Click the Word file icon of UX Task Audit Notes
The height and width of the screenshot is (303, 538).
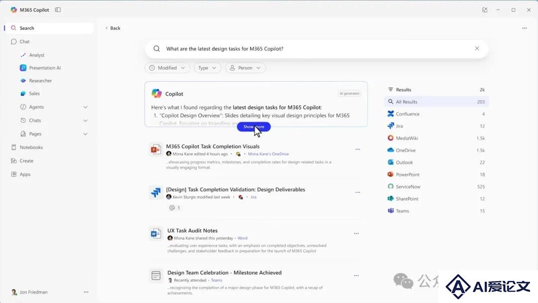click(x=156, y=234)
